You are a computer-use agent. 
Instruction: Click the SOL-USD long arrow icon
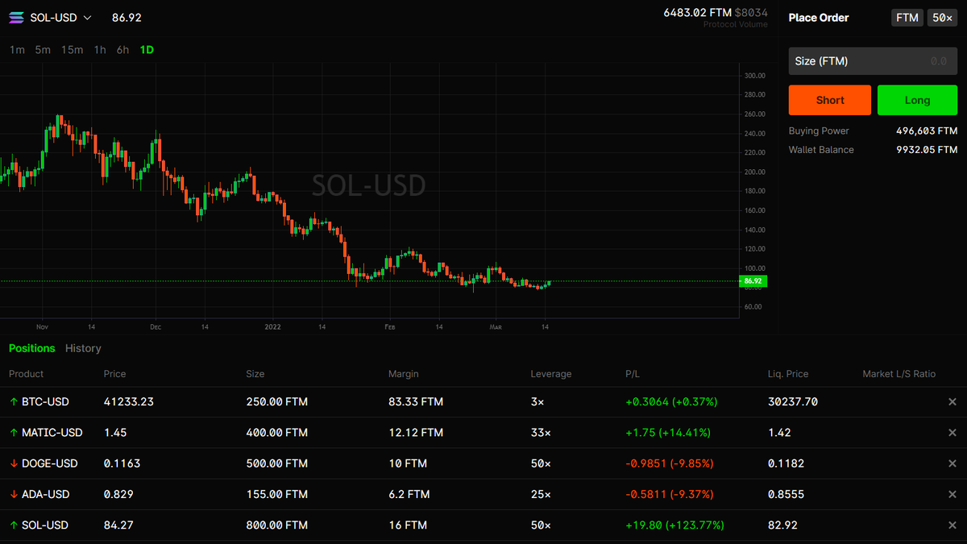point(13,525)
